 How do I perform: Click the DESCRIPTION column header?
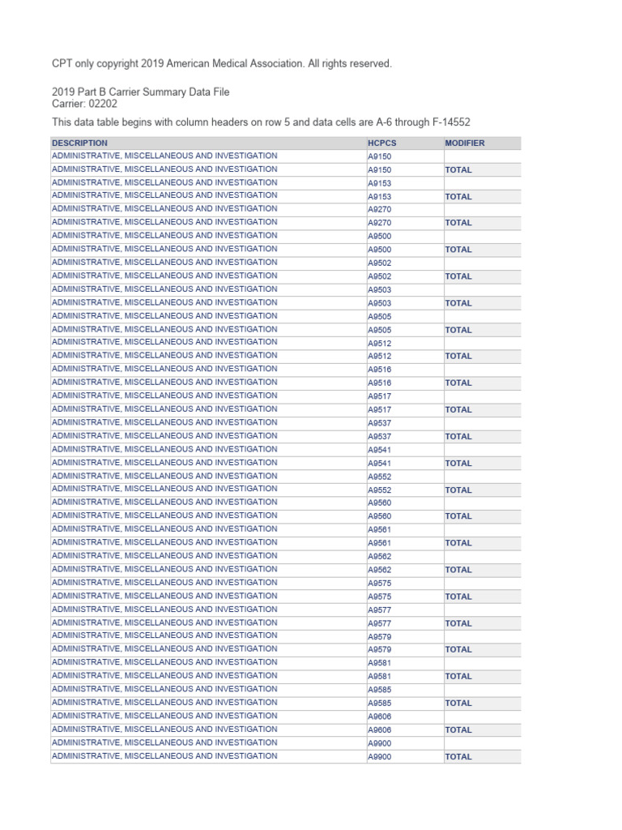(x=79, y=143)
